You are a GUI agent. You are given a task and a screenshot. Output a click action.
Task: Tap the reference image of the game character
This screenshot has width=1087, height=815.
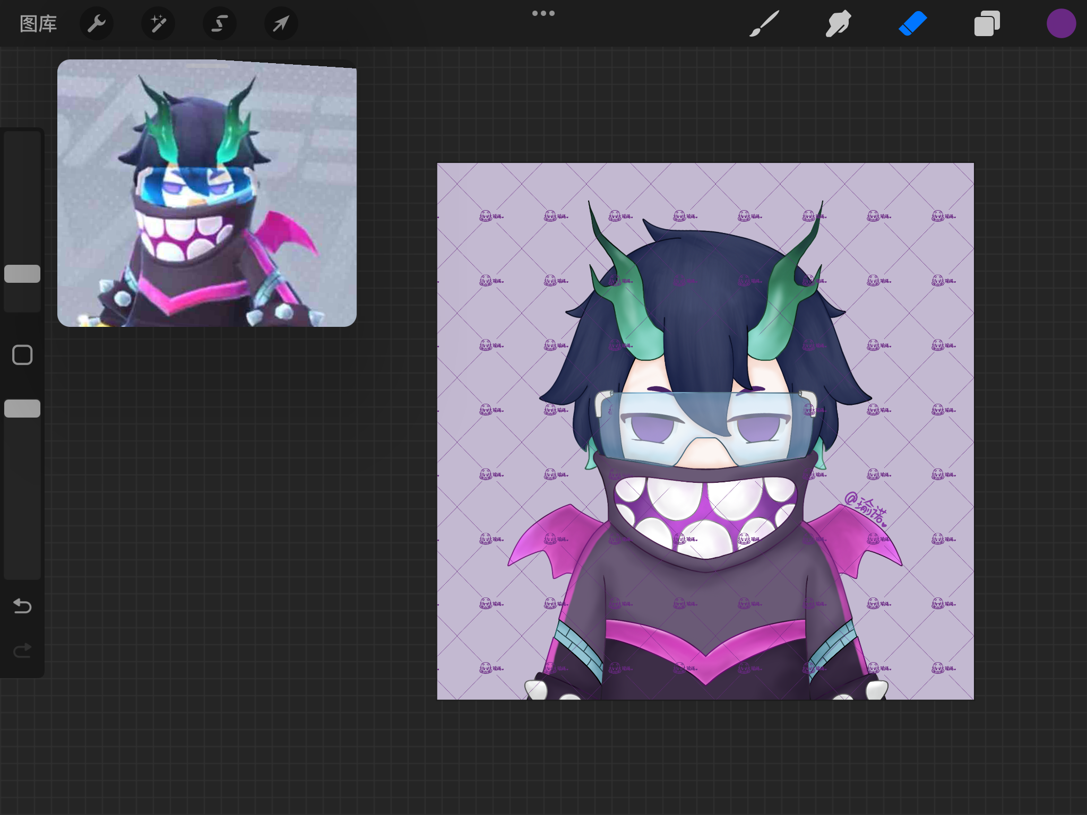[x=207, y=193]
